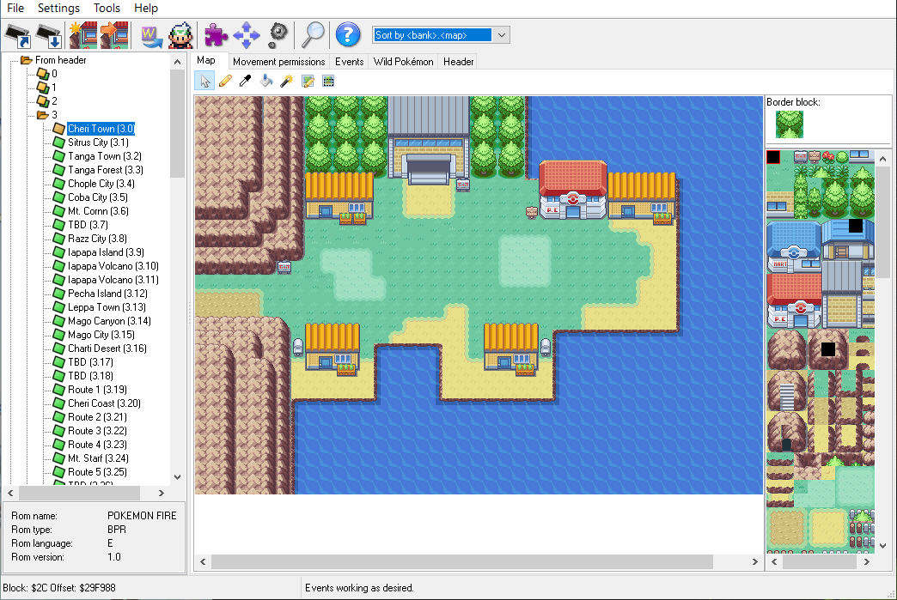Click the dashed selection tileset icon
This screenshot has height=600, width=897.
pos(328,82)
